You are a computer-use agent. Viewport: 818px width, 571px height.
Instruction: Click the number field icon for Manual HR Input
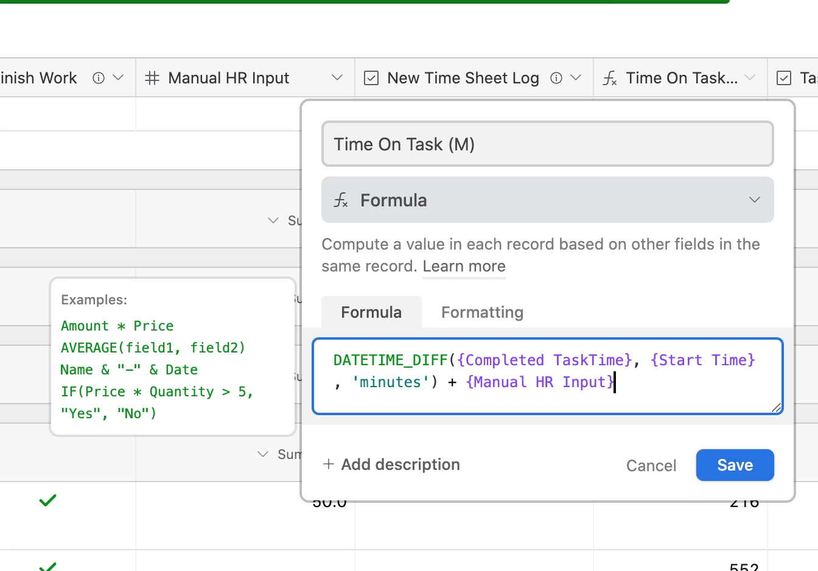pos(152,78)
